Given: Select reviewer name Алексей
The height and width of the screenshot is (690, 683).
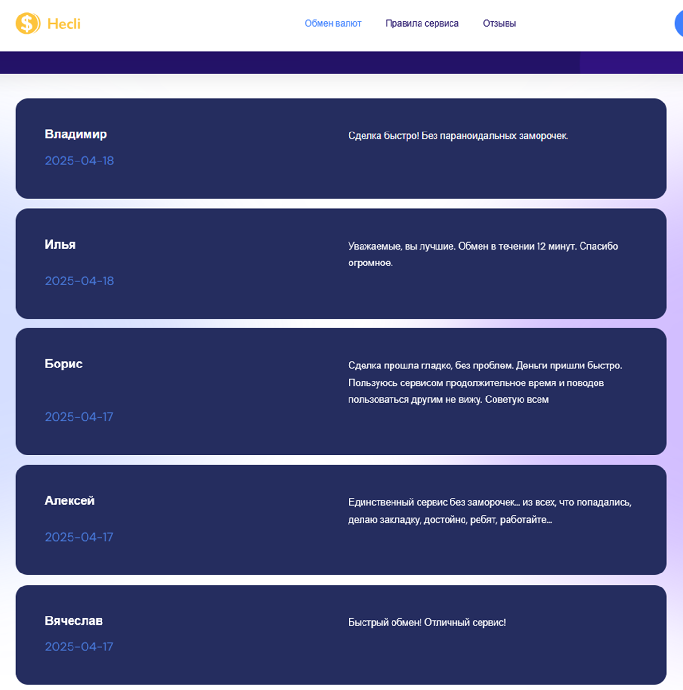Looking at the screenshot, I should coord(70,500).
